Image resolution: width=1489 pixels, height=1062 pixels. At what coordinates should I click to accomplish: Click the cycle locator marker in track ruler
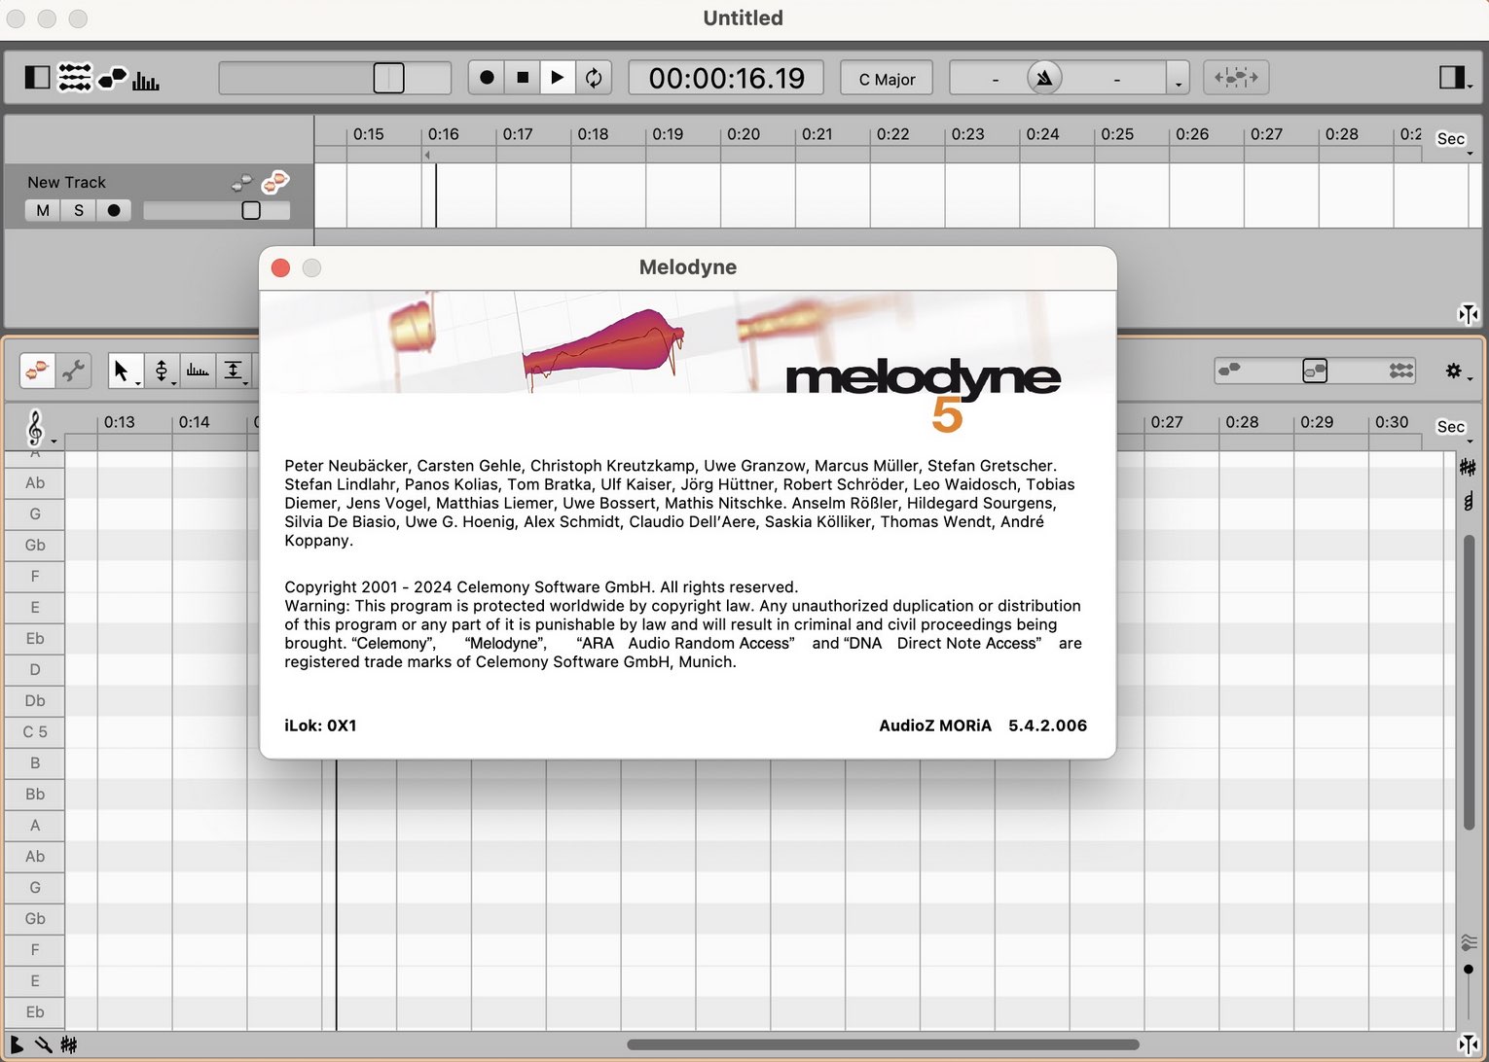tap(428, 155)
